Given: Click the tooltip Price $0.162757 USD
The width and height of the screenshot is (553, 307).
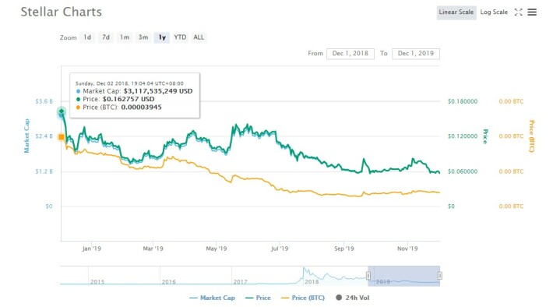Looking at the screenshot, I should coord(129,99).
